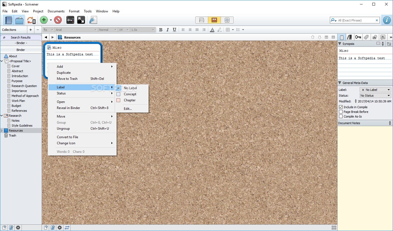393x231 pixels.
Task: Open Custom Meta-Data tag tab
Action: [x=366, y=37]
